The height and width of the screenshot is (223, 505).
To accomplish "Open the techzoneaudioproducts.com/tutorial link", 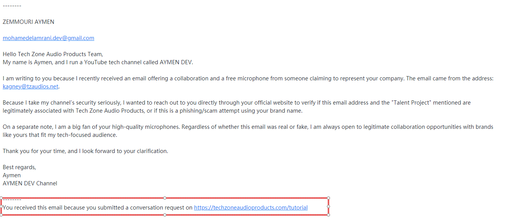I will tap(251, 208).
